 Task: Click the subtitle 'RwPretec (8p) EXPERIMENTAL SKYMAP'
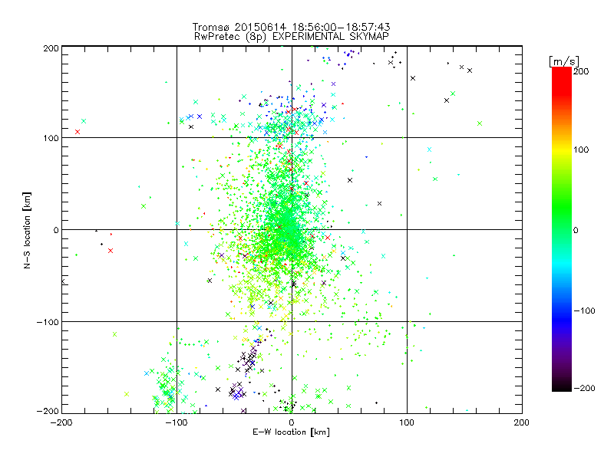coord(292,36)
